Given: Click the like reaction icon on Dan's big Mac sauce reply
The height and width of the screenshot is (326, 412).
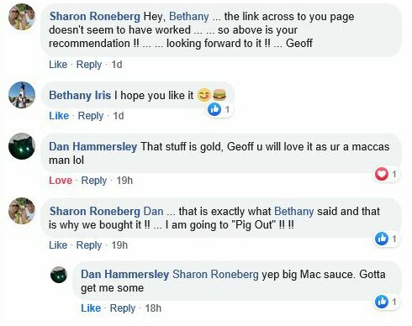Looking at the screenshot, I should [x=382, y=302].
